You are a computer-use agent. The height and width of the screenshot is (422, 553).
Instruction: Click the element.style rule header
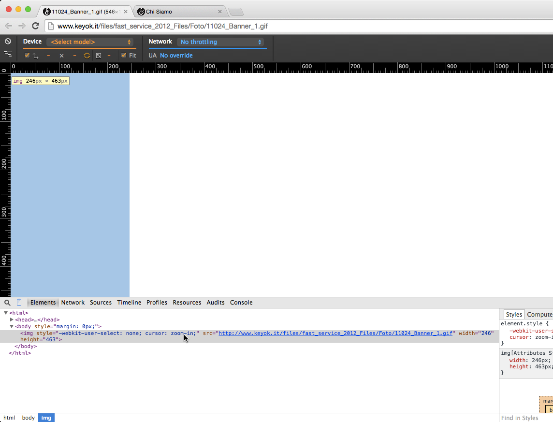pyautogui.click(x=524, y=323)
